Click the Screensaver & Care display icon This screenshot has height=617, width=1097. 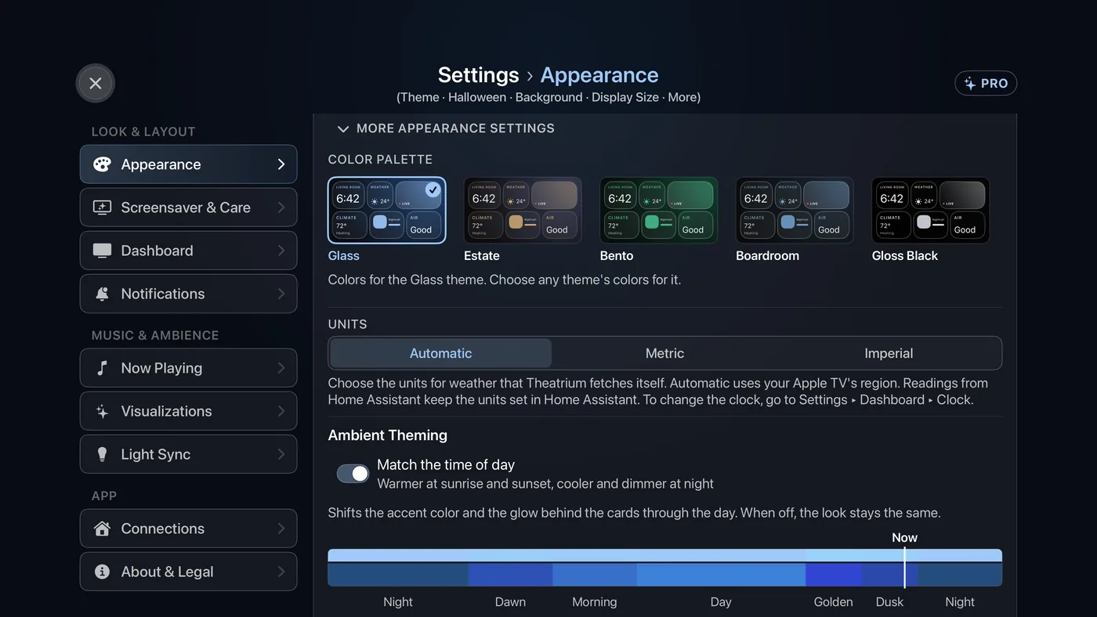pos(102,207)
